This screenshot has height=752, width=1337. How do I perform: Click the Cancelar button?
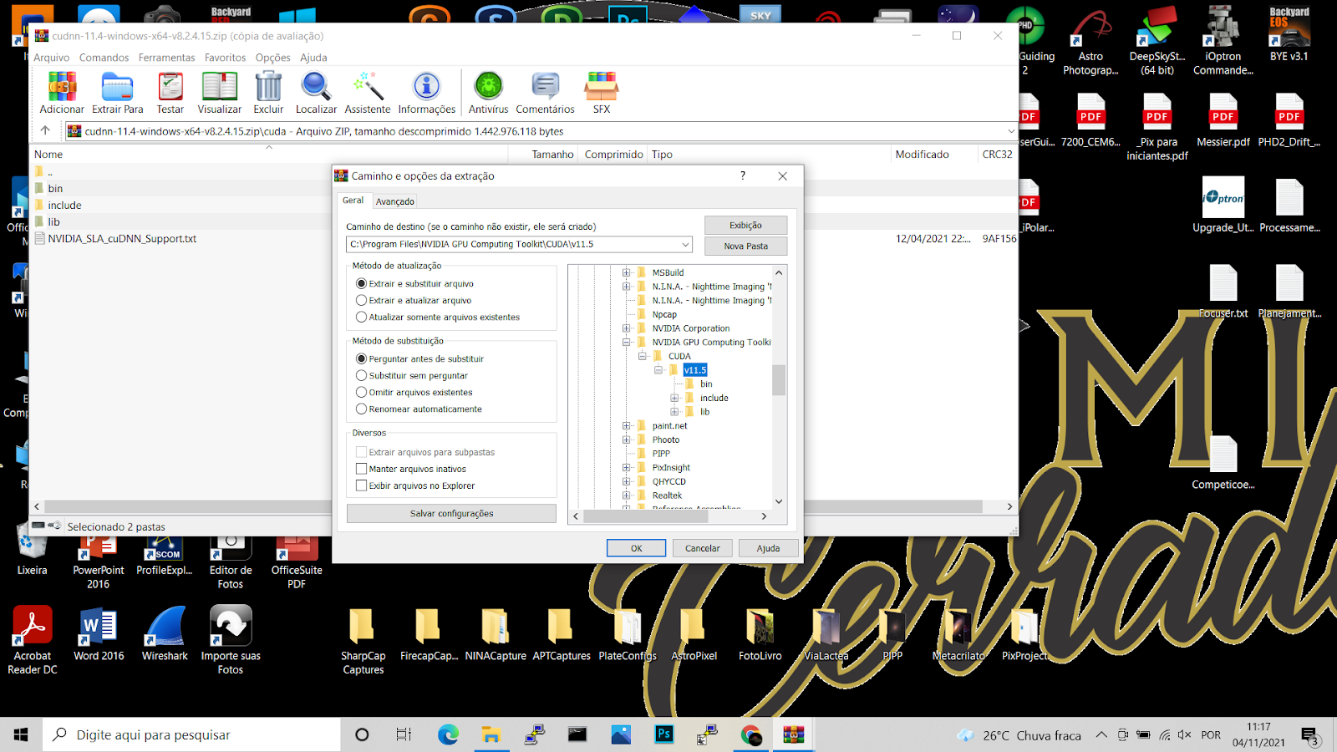pyautogui.click(x=702, y=548)
